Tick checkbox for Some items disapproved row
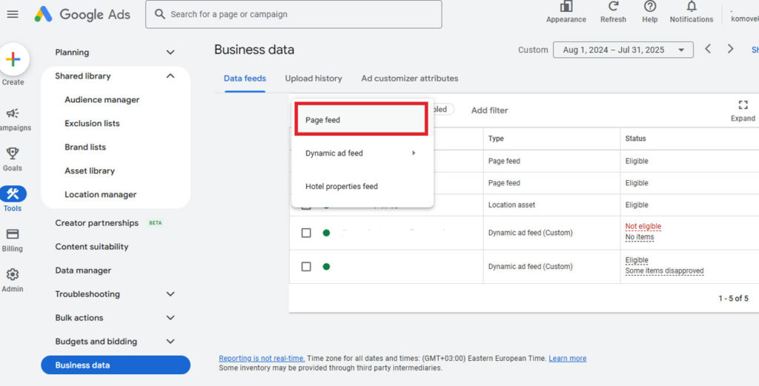 [306, 267]
